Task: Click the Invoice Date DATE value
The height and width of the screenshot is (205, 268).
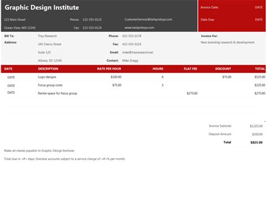Action: pos(258,7)
